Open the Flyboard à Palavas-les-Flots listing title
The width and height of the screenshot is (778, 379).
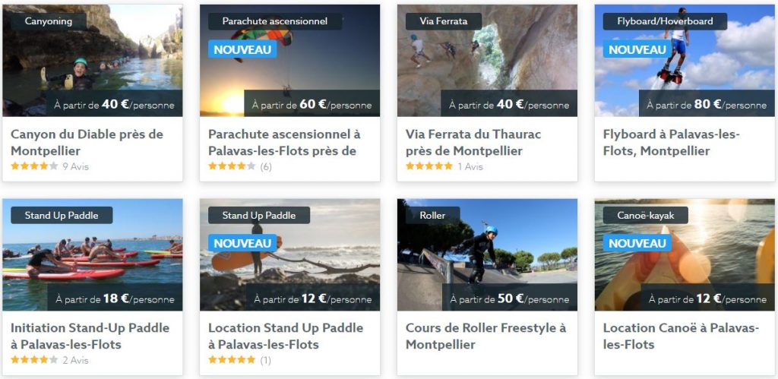672,142
